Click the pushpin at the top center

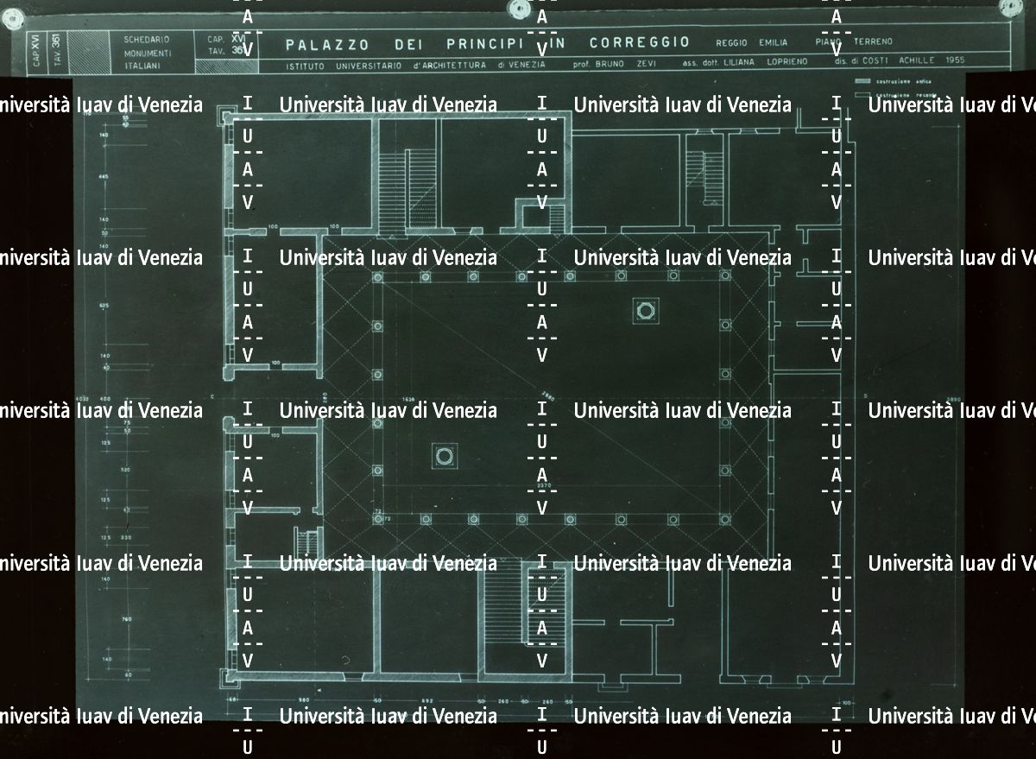pos(519,9)
